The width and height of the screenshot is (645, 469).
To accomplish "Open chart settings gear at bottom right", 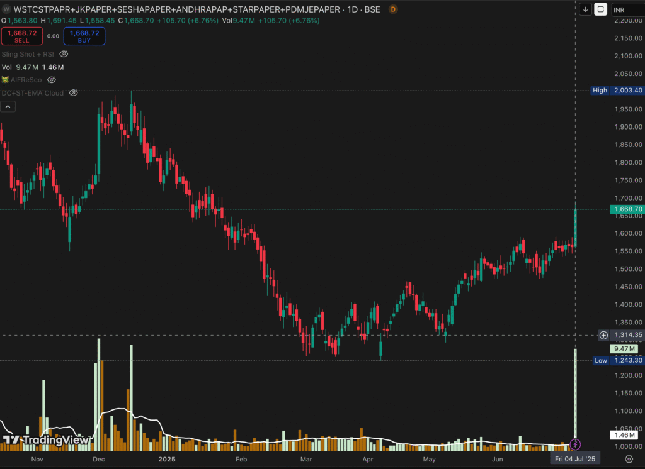I will coord(629,459).
